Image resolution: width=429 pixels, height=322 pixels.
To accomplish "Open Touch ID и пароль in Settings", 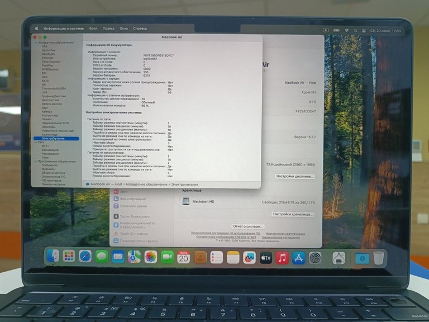I will [x=131, y=234].
